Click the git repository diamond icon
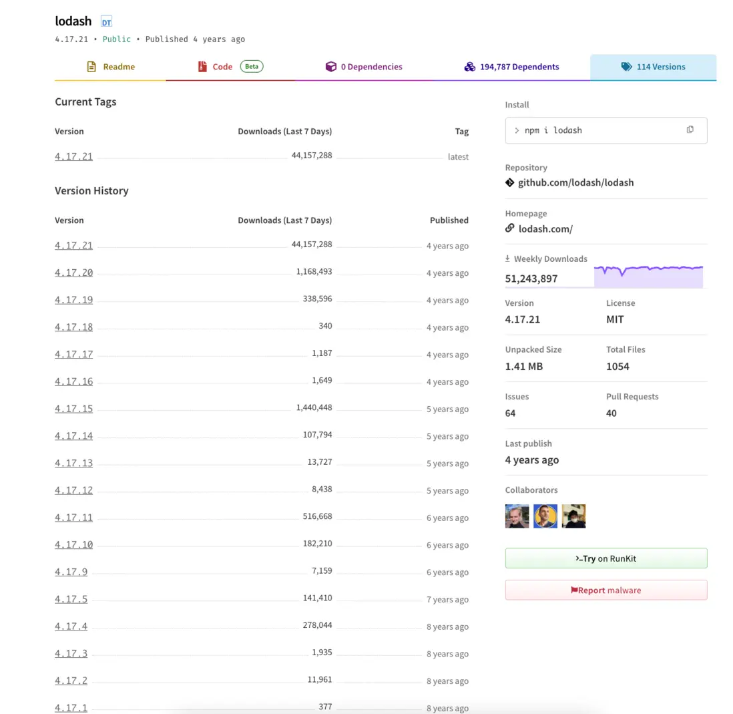The width and height of the screenshot is (733, 714). click(510, 182)
